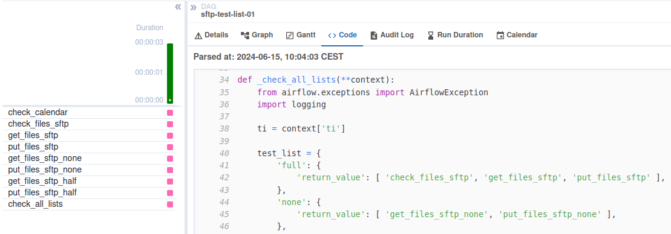Click the Run Duration hourglass icon
The width and height of the screenshot is (671, 234).
tap(431, 36)
